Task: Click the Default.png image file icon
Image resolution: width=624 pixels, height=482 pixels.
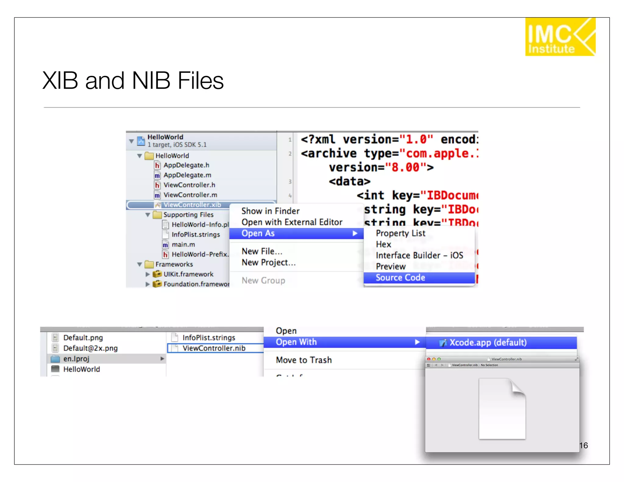Action: coord(55,338)
